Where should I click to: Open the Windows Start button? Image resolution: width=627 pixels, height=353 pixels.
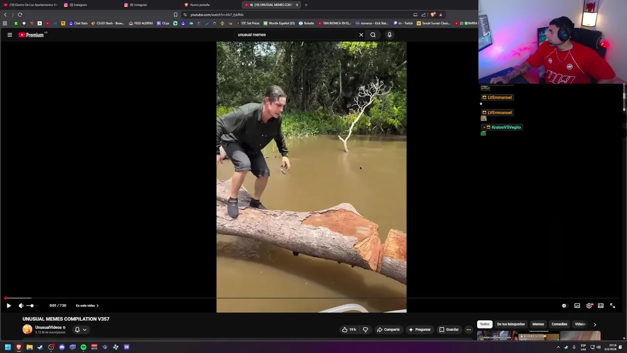(x=8, y=347)
